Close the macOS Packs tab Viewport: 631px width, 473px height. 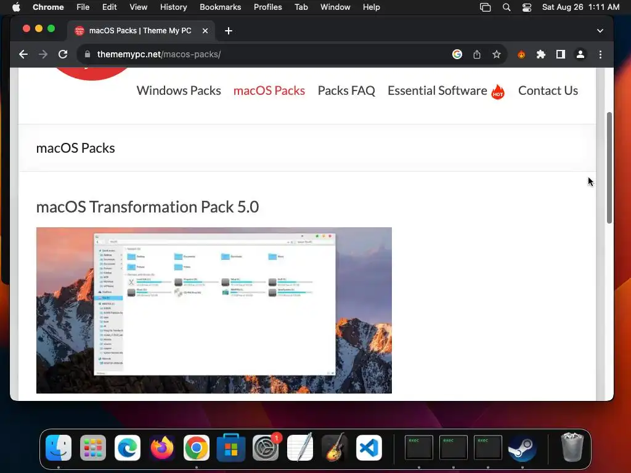(205, 31)
